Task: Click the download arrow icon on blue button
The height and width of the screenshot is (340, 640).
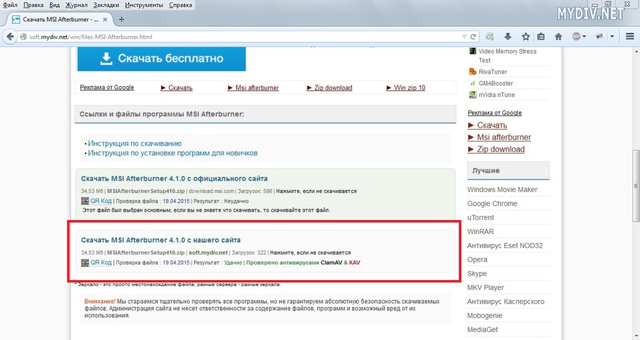Action: click(x=106, y=59)
